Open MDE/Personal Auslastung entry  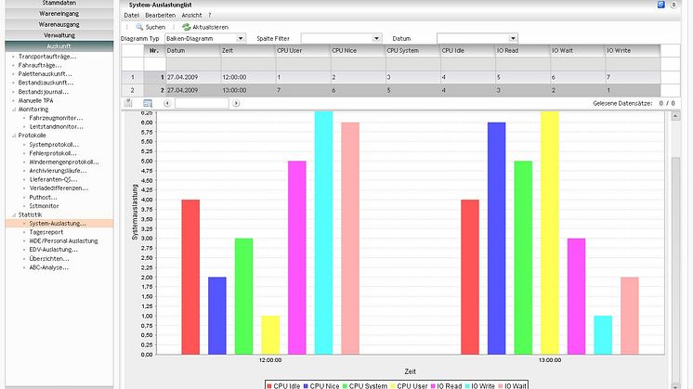click(x=64, y=241)
